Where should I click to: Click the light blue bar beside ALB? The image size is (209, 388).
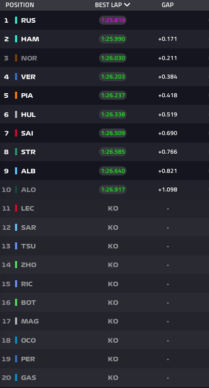(16, 171)
